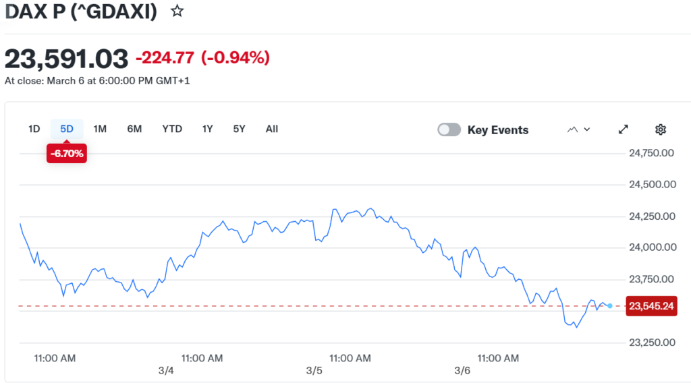
Task: Switch to 6M time range
Action: (x=134, y=129)
